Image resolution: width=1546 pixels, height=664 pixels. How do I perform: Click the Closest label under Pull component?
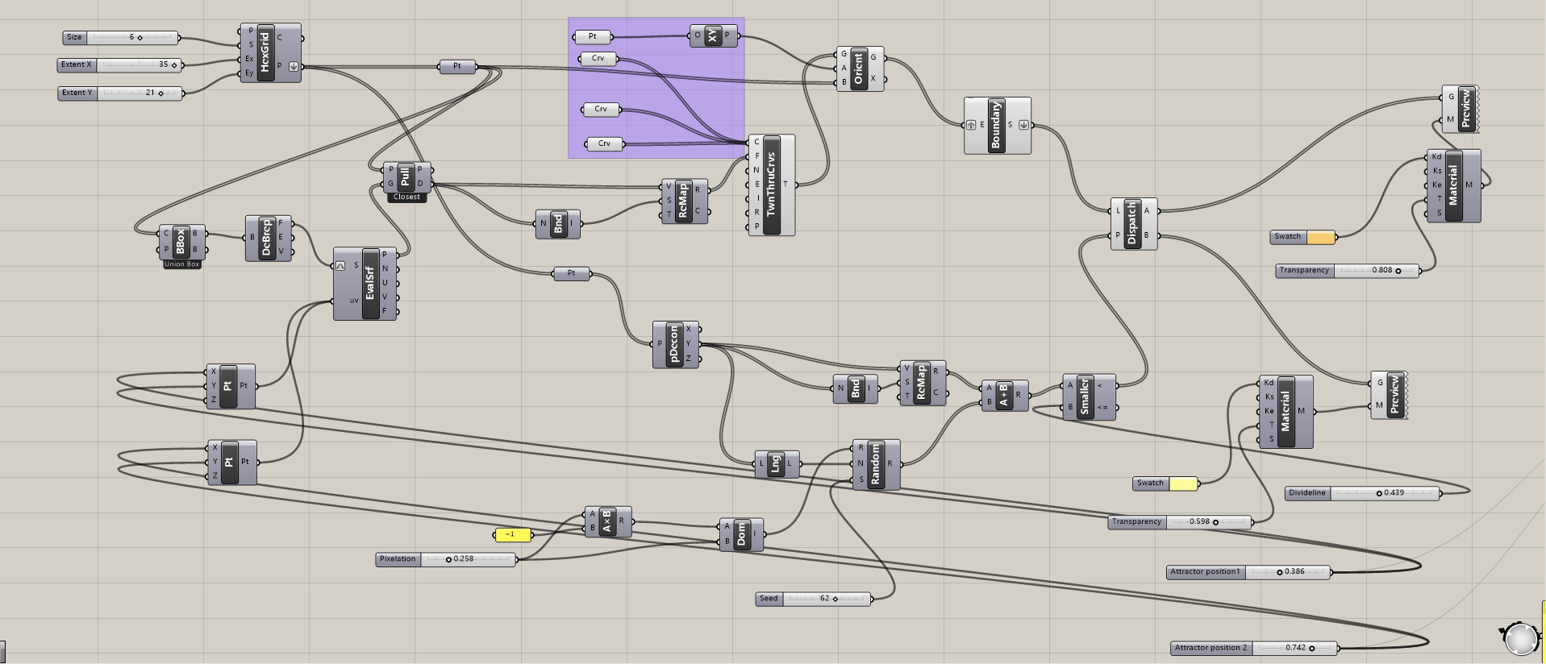click(406, 197)
